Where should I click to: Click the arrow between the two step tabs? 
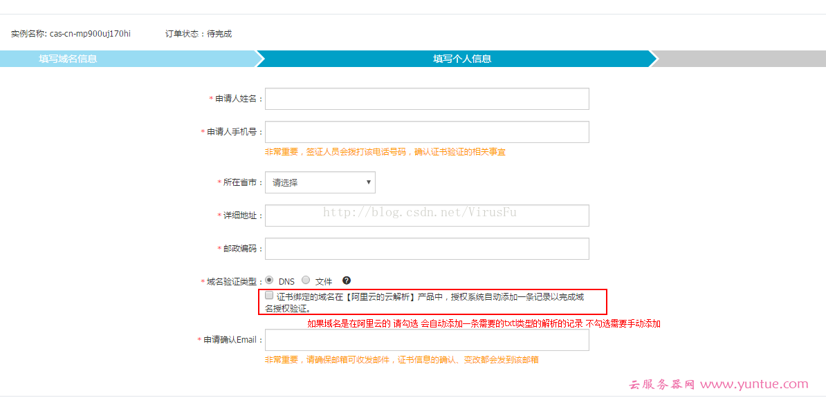(x=261, y=59)
